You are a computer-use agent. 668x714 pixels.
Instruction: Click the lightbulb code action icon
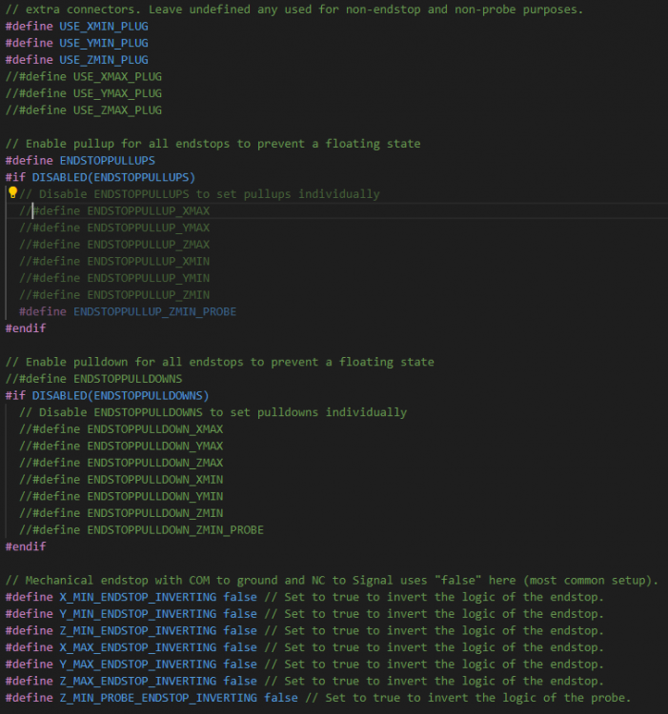12,193
